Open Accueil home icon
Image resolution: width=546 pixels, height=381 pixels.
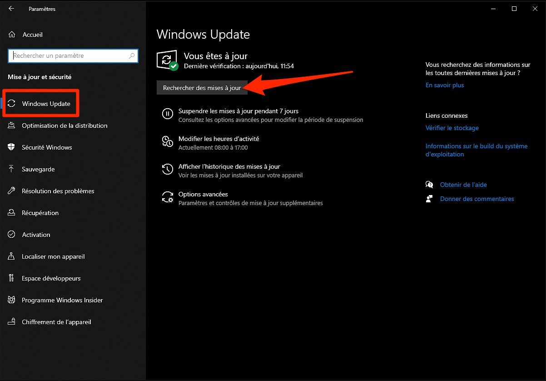click(x=12, y=35)
